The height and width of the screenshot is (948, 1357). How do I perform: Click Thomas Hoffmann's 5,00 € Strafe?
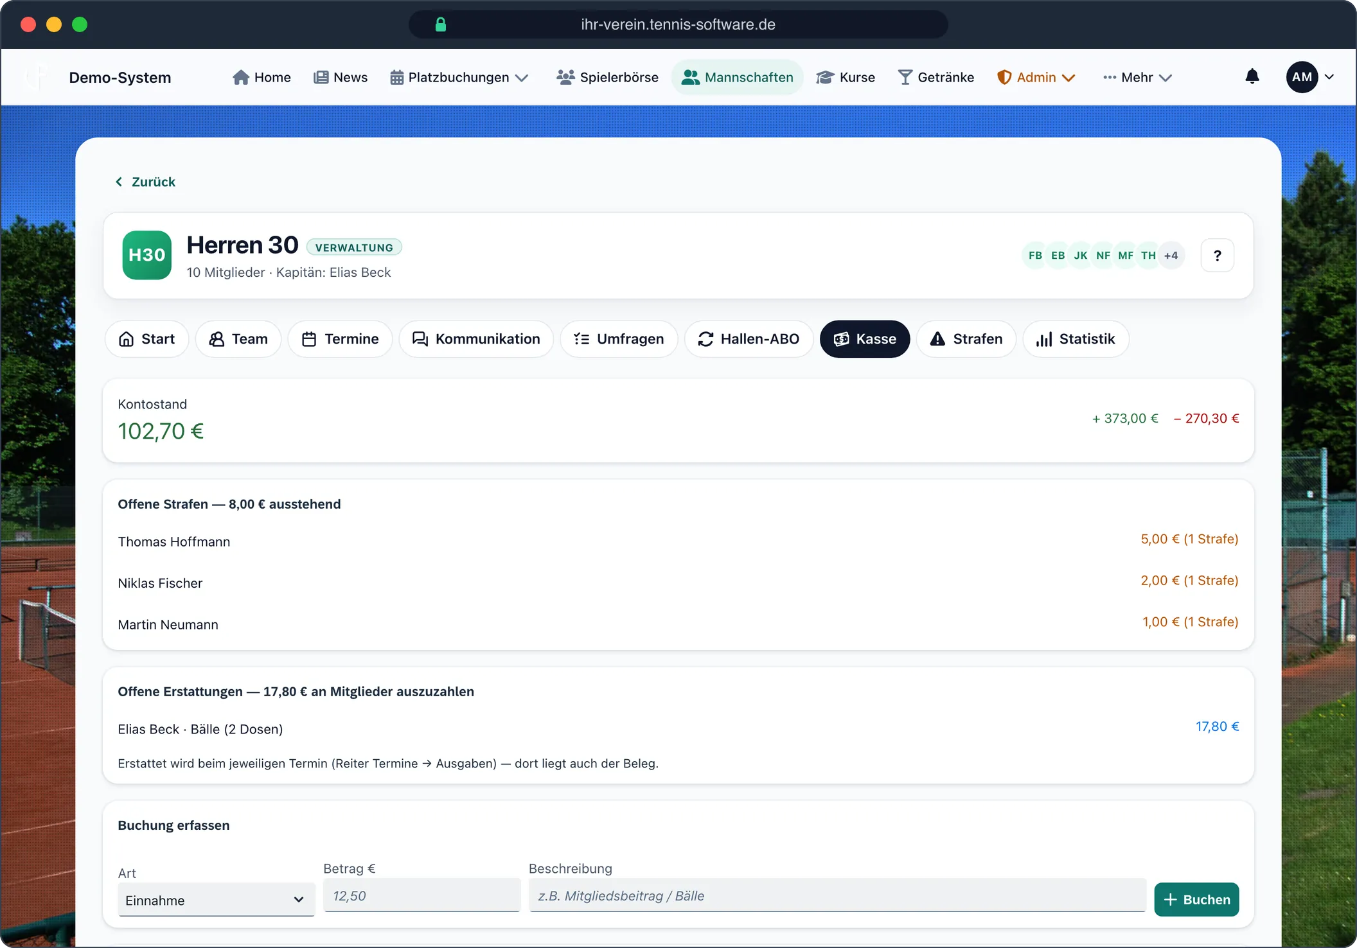click(x=1189, y=539)
